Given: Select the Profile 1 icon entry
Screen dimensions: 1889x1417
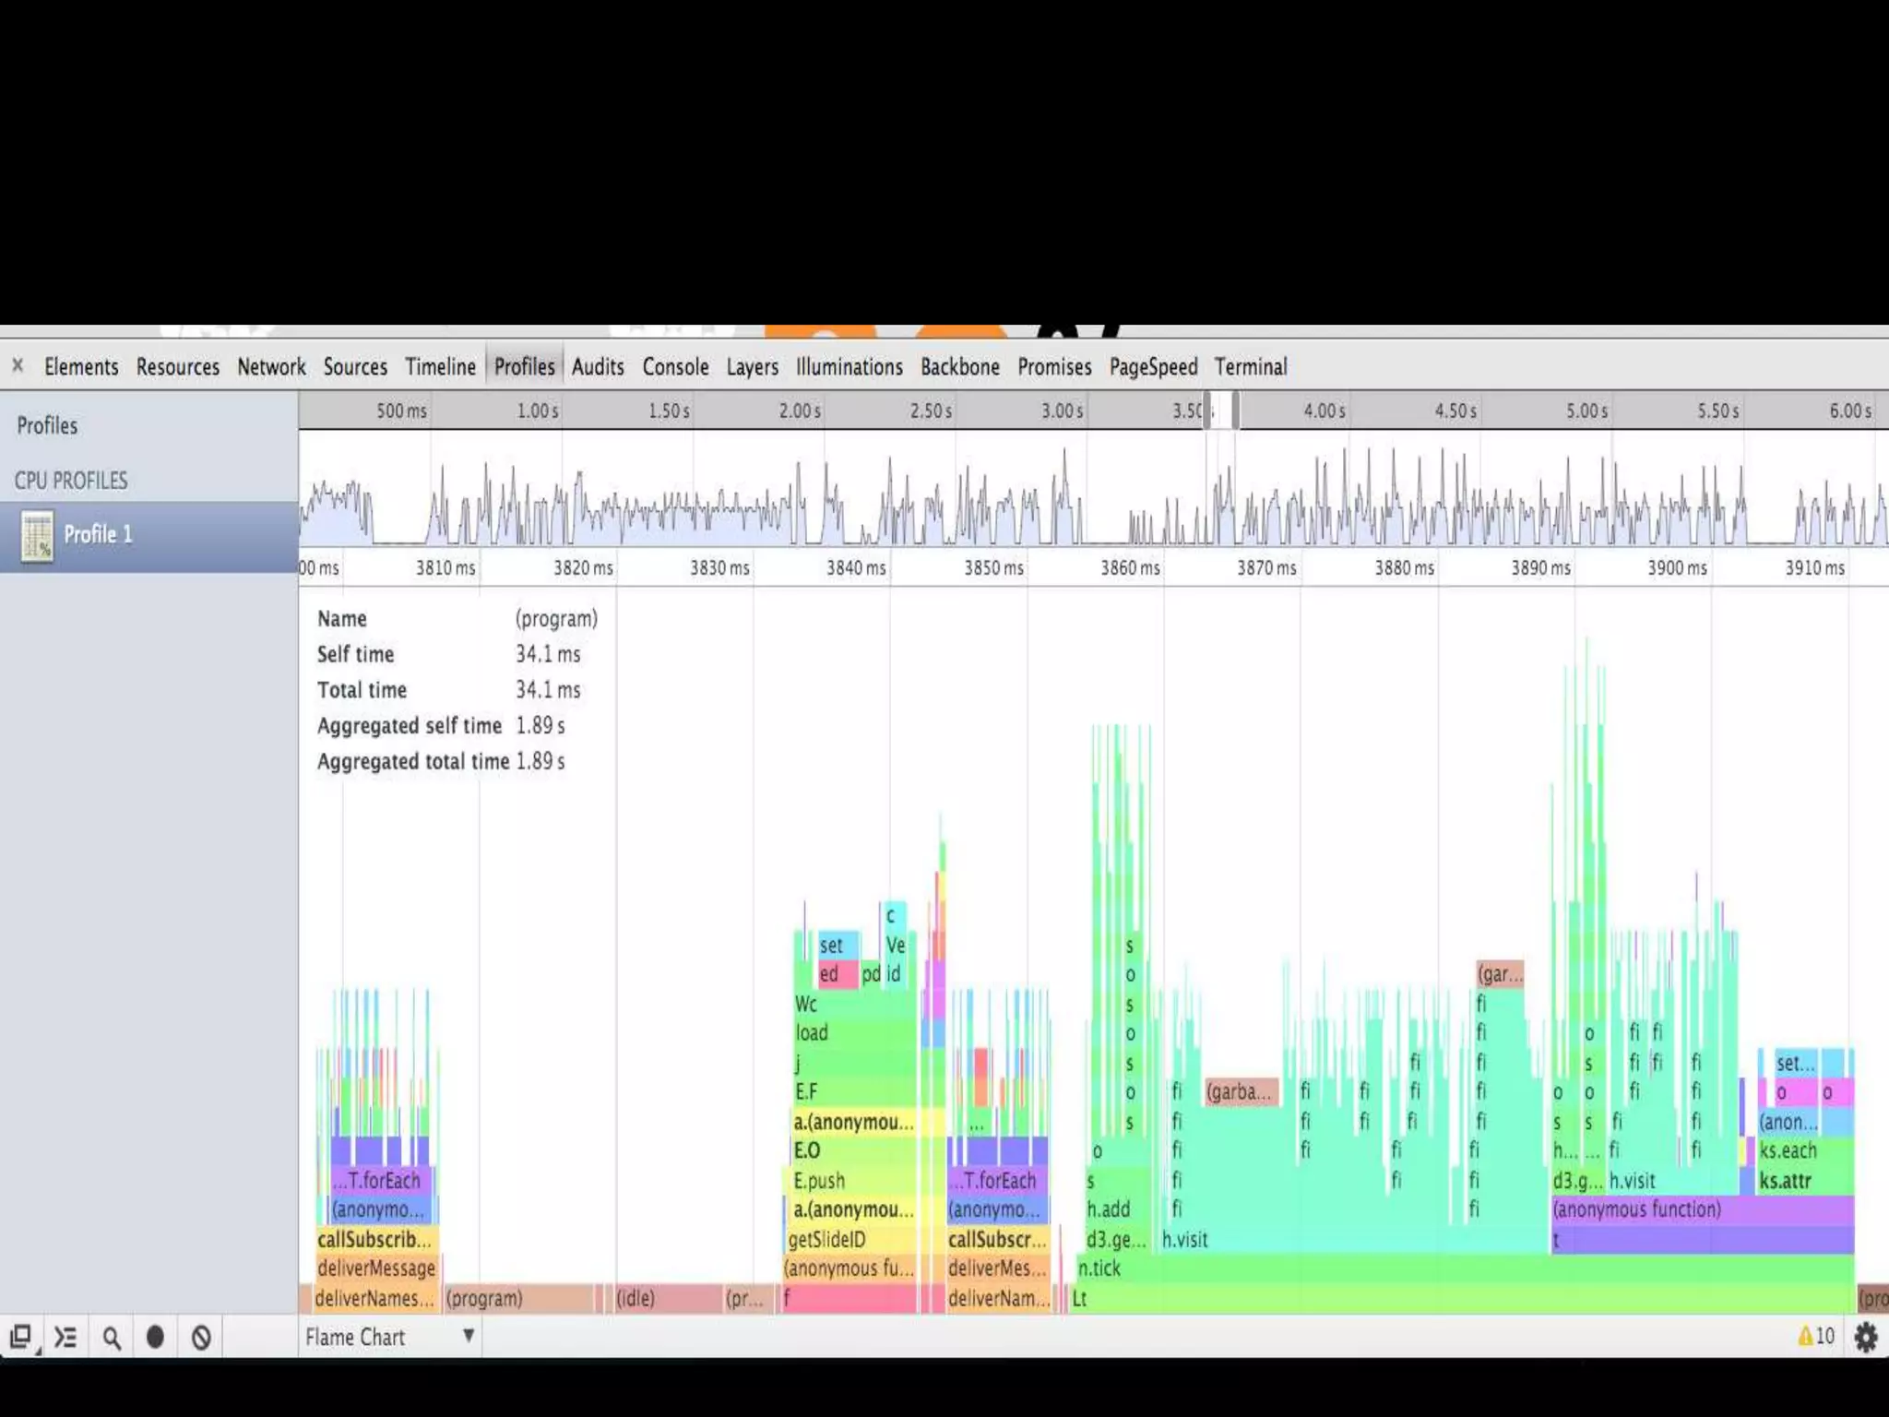Looking at the screenshot, I should tap(37, 536).
